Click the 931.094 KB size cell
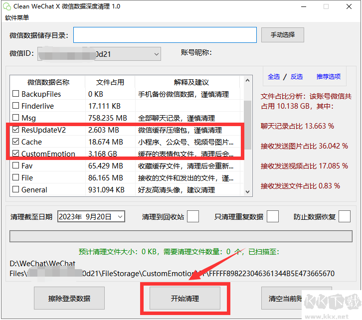Viewport: 362px width, 320px height. [106, 189]
